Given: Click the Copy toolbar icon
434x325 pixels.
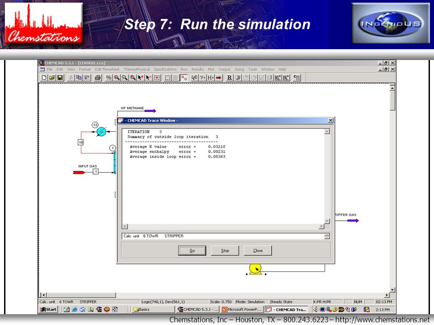Looking at the screenshot, I should point(79,78).
